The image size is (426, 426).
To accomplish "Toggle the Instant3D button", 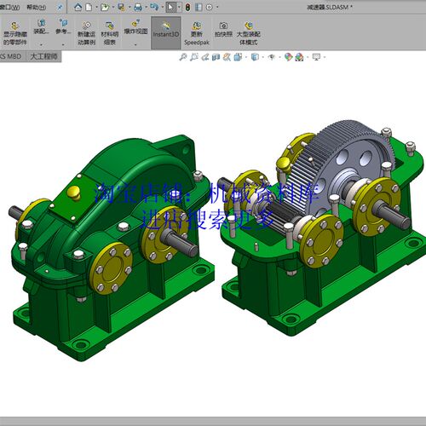I will pyautogui.click(x=166, y=32).
